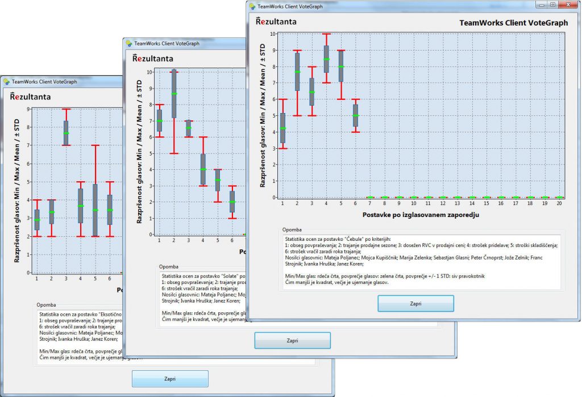Click the middle window's title bar app icon

[129, 43]
